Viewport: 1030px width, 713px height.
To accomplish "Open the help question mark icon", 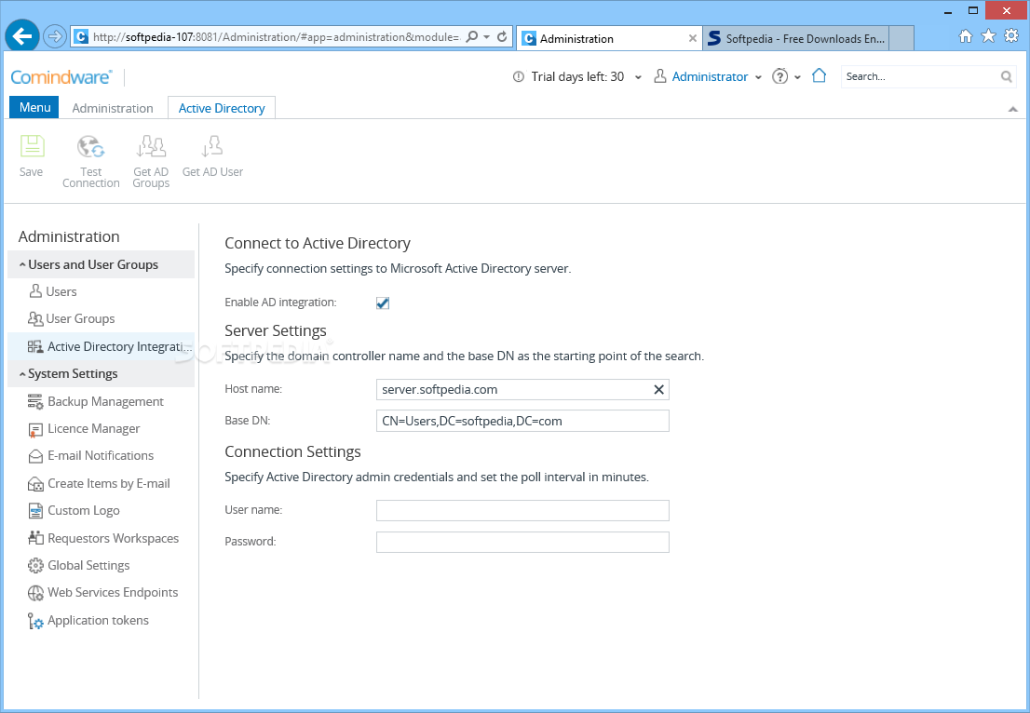I will (x=779, y=76).
